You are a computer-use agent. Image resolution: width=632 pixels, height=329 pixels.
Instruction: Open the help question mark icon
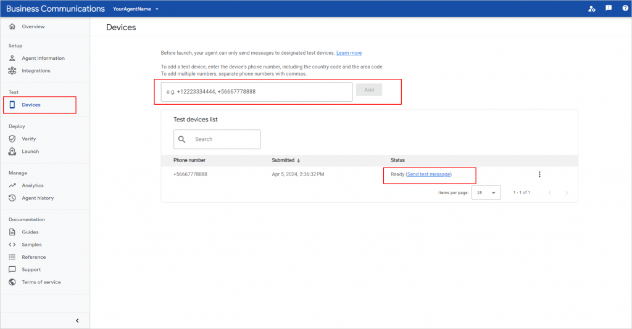click(x=625, y=9)
